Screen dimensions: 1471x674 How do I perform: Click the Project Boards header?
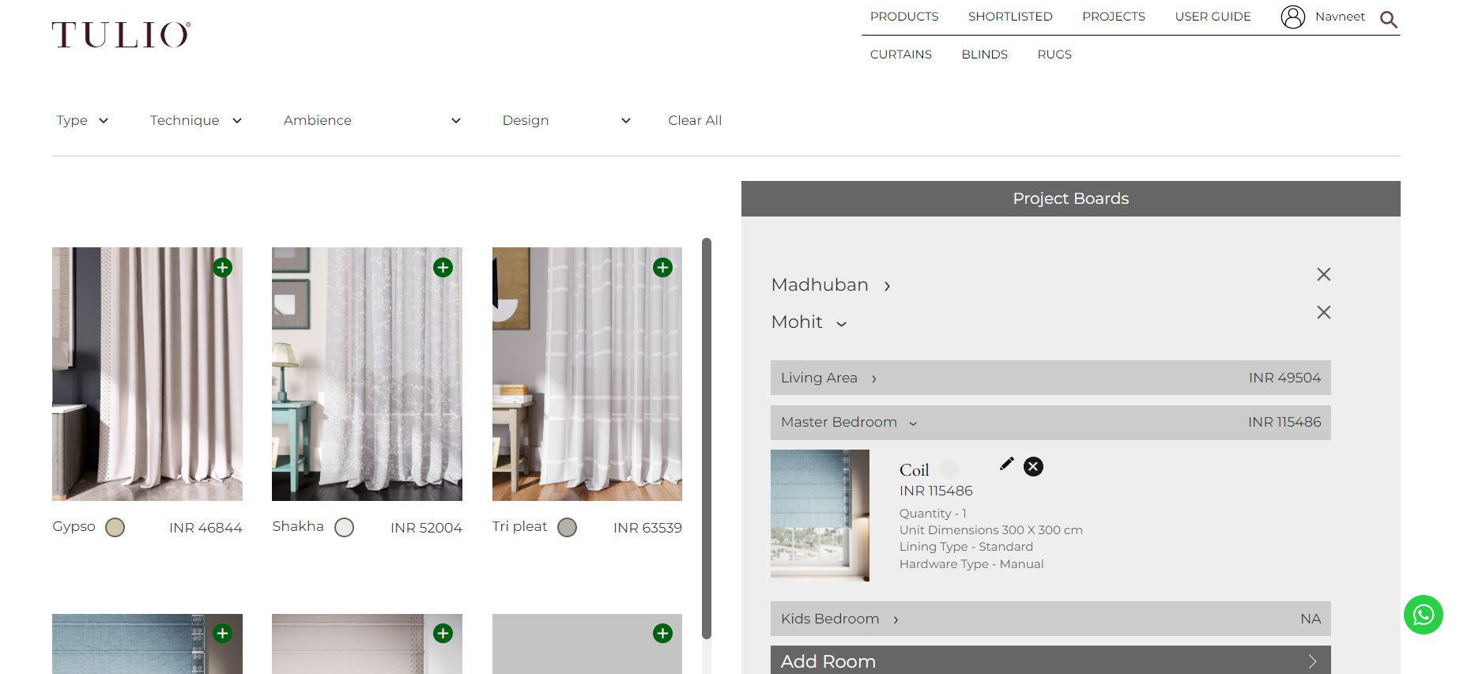[x=1070, y=198]
